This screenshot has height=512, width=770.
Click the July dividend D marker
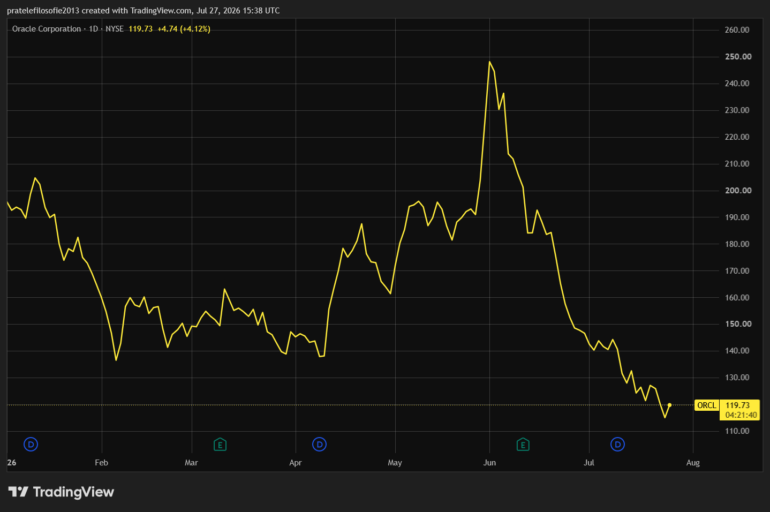[617, 444]
